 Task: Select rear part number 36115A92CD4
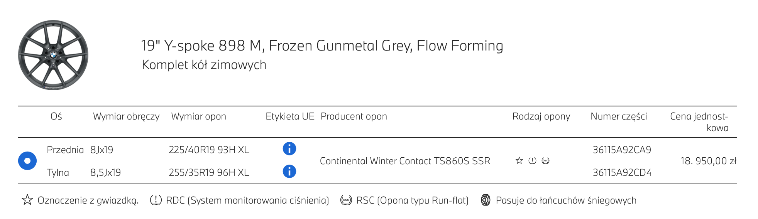pos(622,172)
